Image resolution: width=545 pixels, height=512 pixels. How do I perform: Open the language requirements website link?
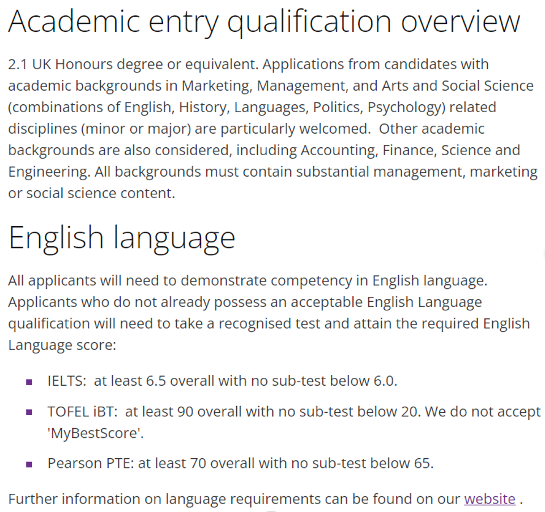pos(489,499)
